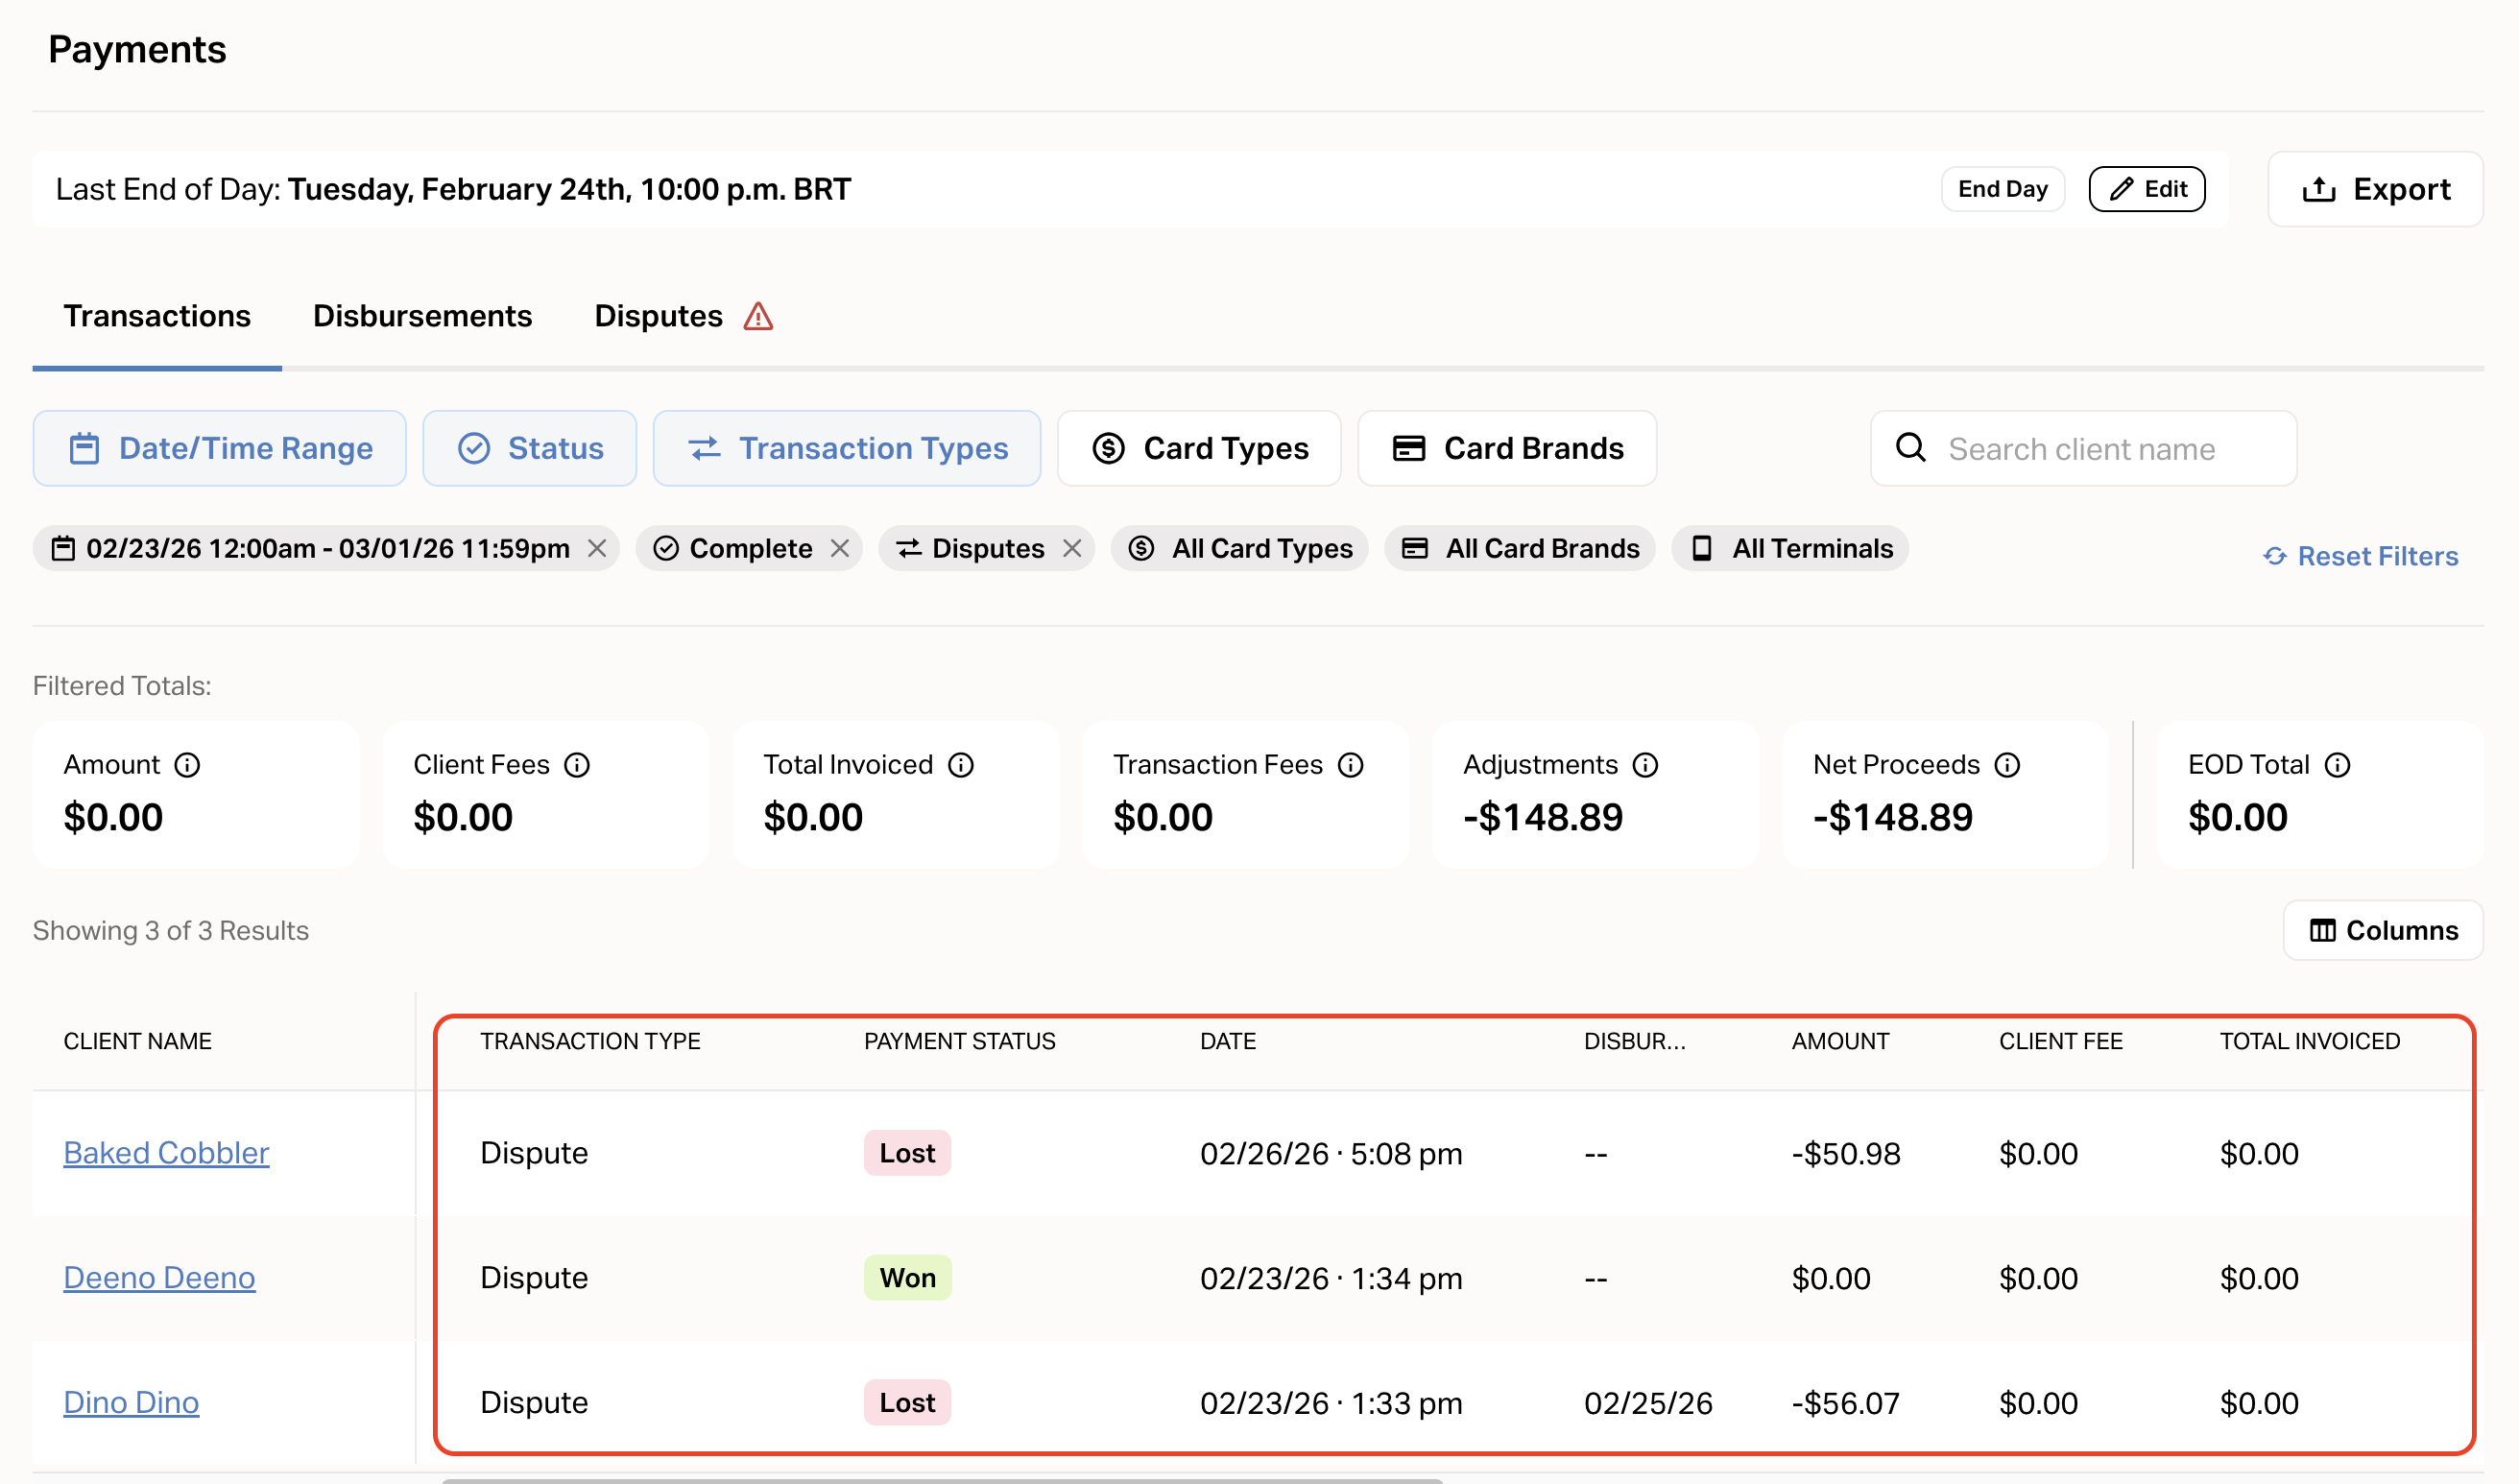Click the Amount info icon
The image size is (2519, 1484).
point(187,765)
